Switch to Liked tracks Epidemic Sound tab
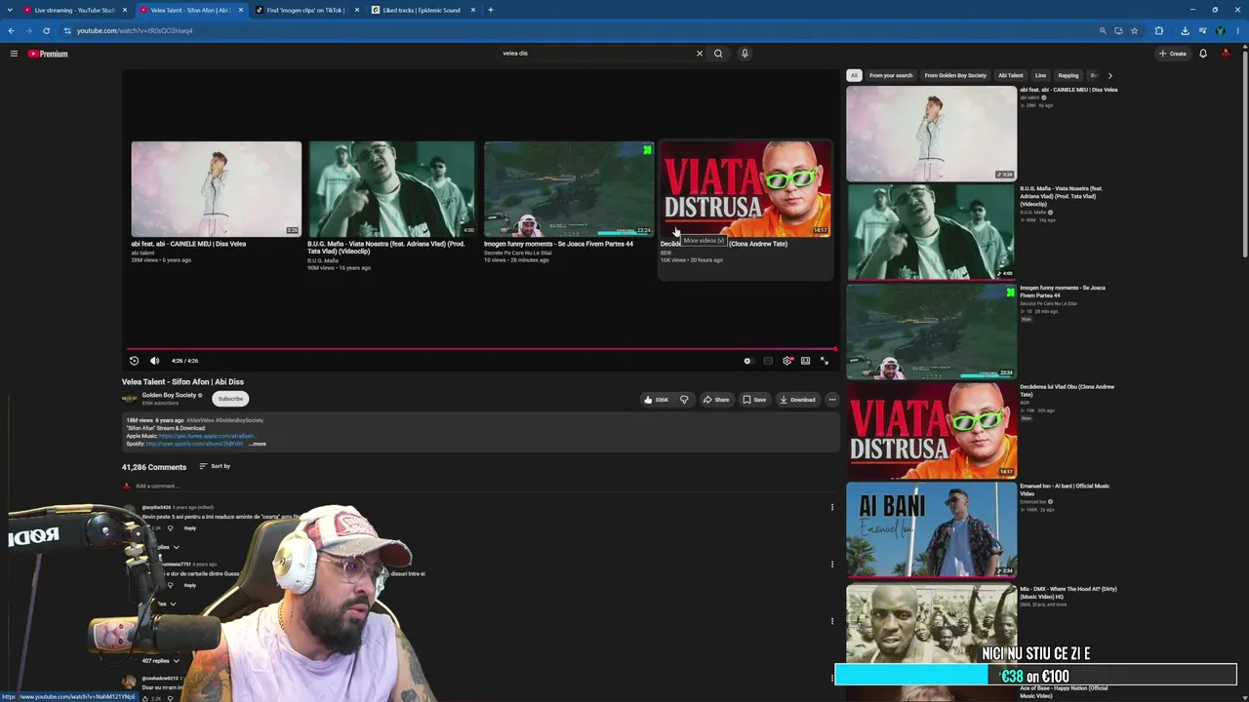Image resolution: width=1249 pixels, height=702 pixels. pos(423,10)
